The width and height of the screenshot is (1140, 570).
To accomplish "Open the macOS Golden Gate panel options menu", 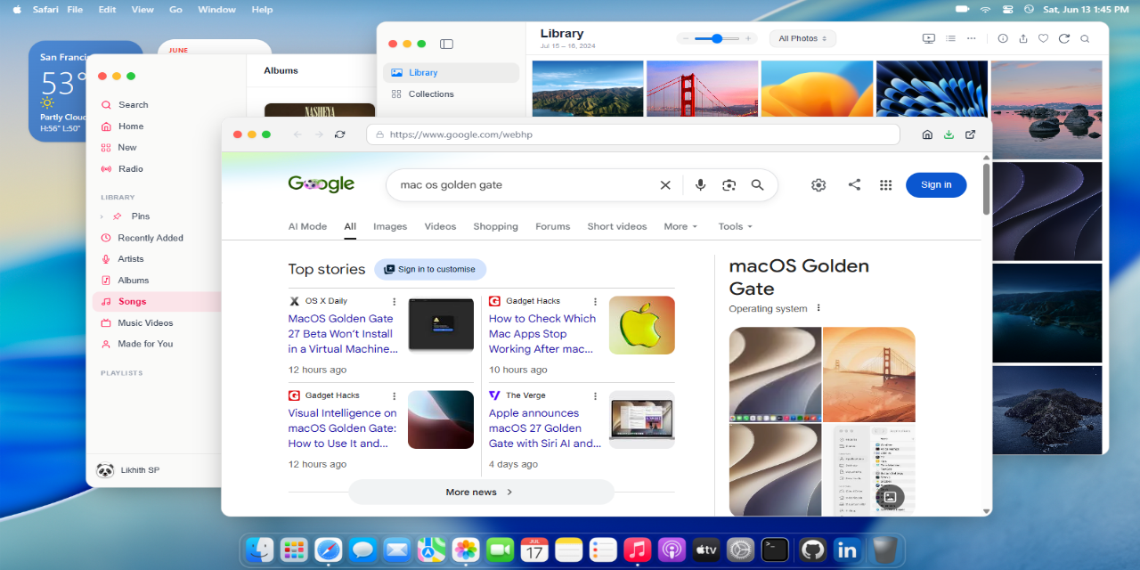I will point(818,308).
